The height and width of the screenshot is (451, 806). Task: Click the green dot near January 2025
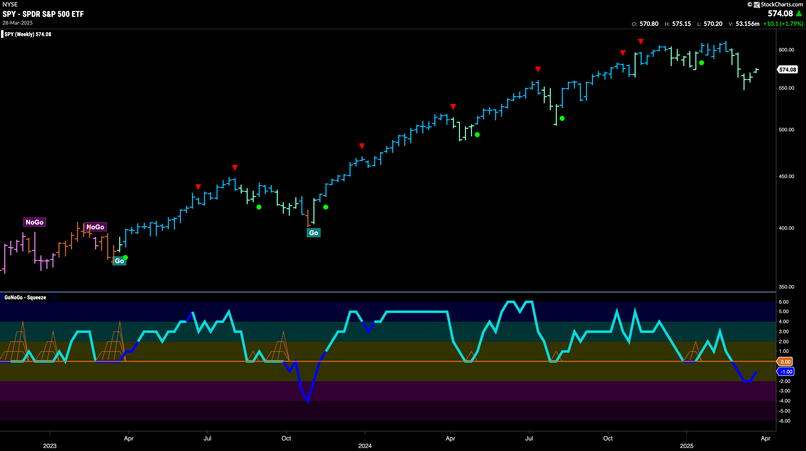pyautogui.click(x=702, y=63)
